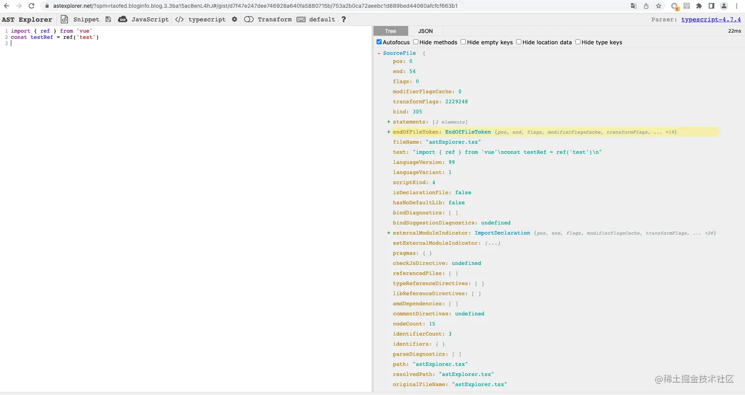Expand the endOfFileToken node
Screen dimensions: 745x395
pyautogui.click(x=389, y=132)
